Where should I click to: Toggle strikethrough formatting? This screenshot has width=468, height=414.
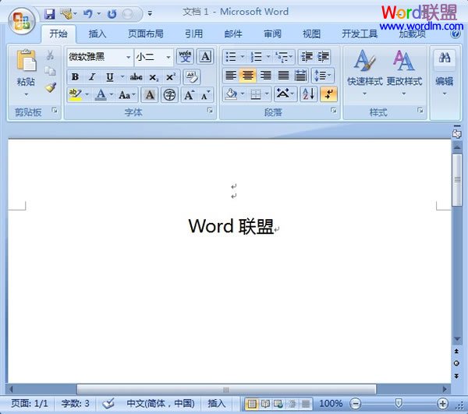(x=136, y=77)
